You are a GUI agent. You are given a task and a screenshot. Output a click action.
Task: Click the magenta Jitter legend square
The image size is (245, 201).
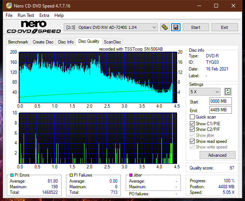coord(131,175)
